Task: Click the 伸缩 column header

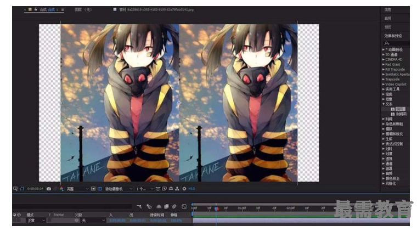Action: [174, 215]
